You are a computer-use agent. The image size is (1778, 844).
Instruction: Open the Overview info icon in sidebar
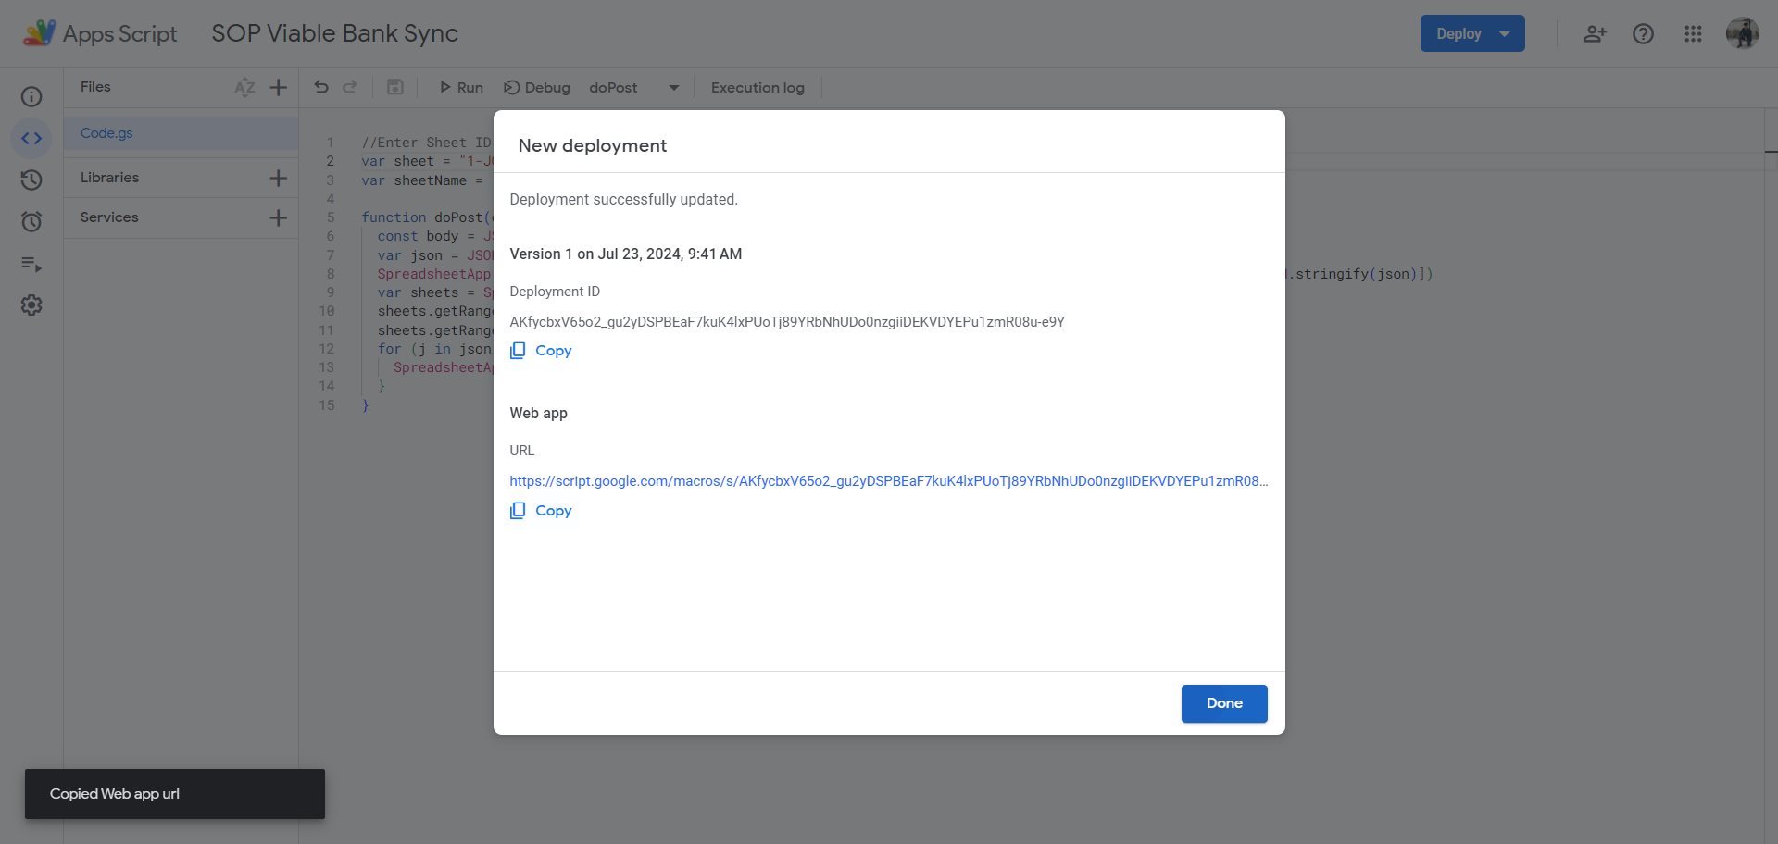pos(31,97)
